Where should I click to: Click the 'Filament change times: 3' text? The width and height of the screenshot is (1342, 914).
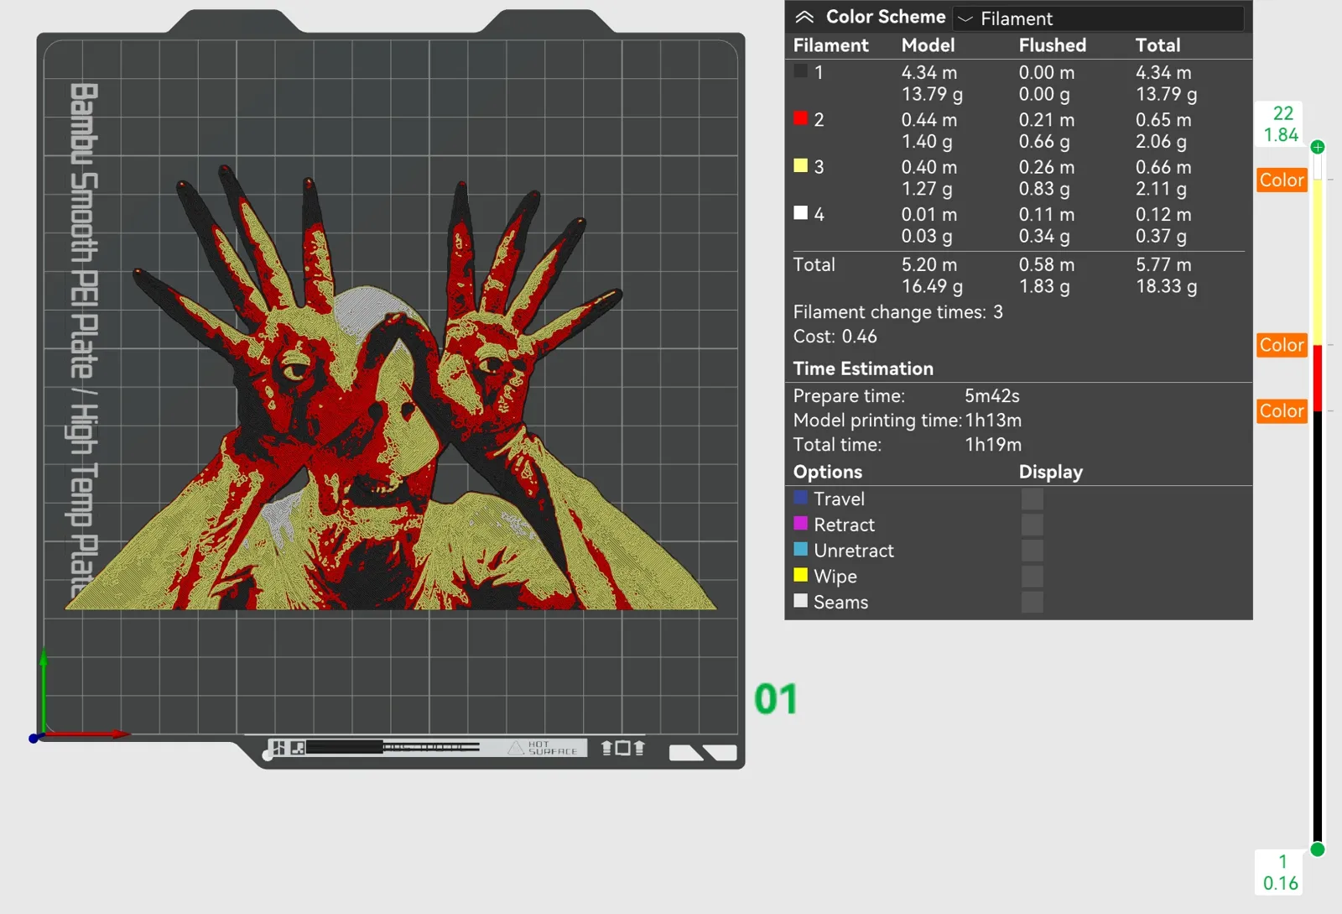(898, 312)
